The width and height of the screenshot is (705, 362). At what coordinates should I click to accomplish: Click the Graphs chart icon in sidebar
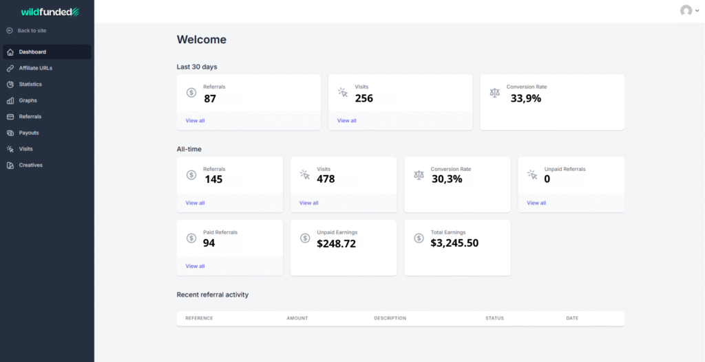(x=10, y=100)
